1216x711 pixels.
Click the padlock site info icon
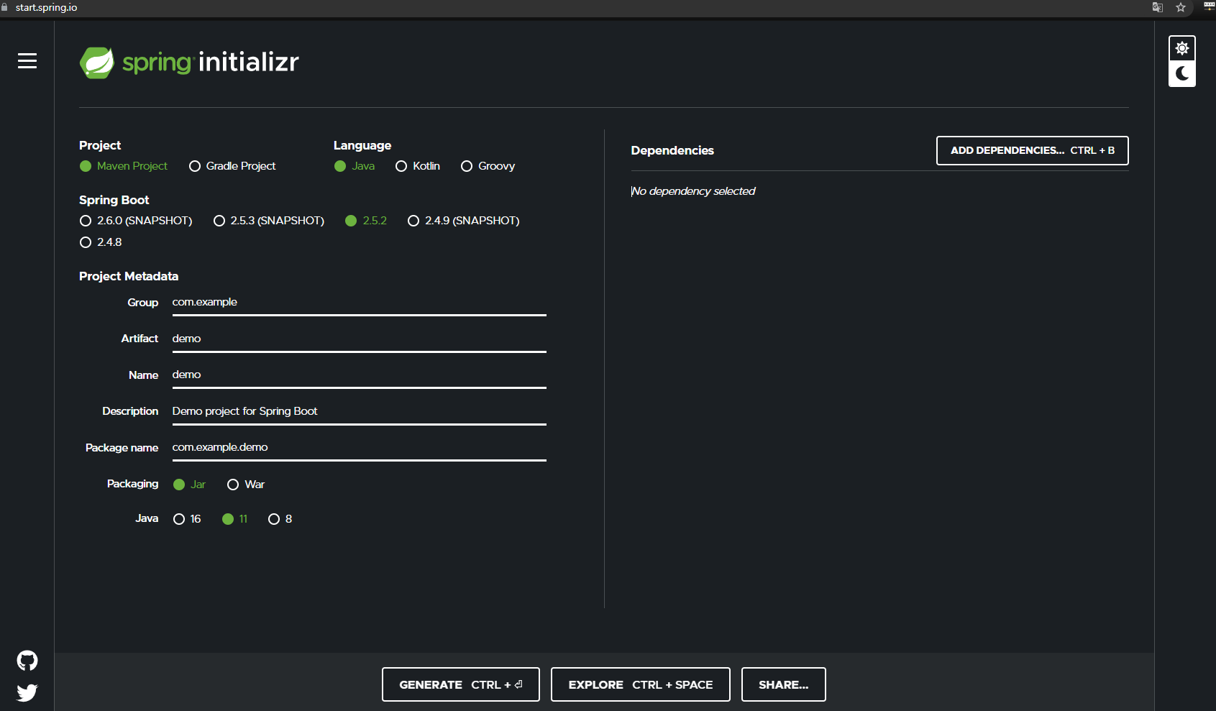coord(4,7)
